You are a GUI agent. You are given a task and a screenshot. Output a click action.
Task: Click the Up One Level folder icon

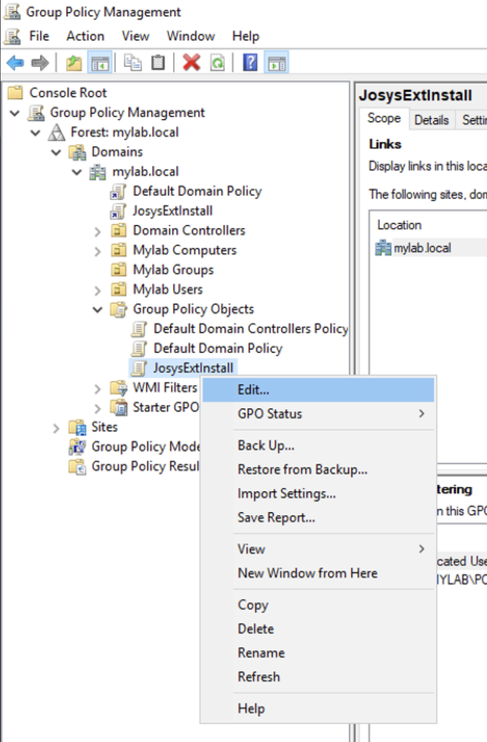coord(74,63)
